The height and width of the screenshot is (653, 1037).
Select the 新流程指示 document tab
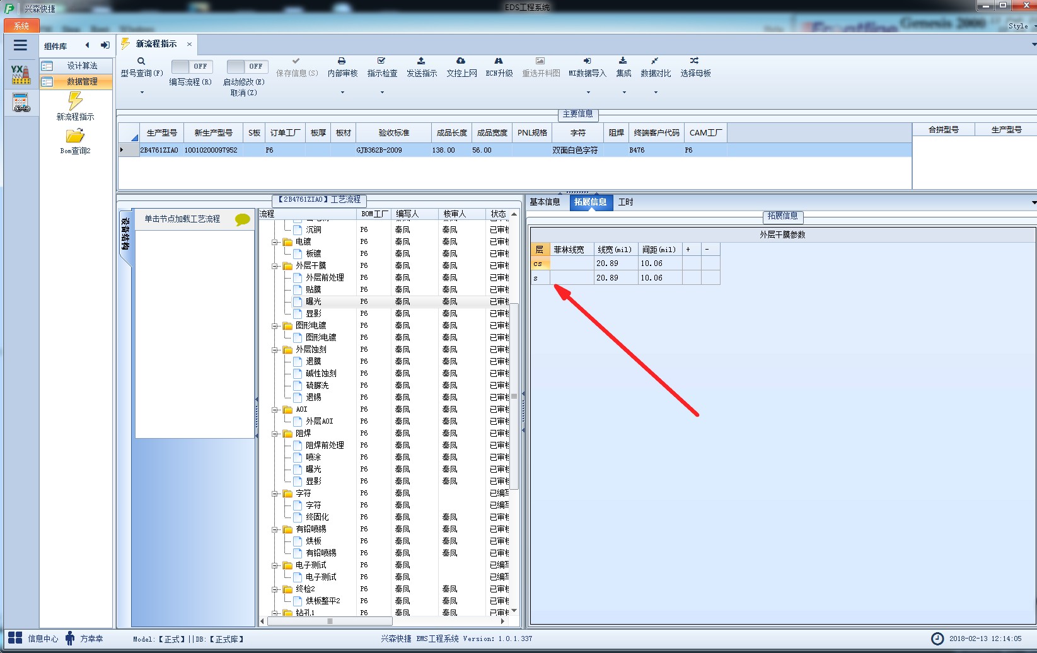[x=156, y=44]
